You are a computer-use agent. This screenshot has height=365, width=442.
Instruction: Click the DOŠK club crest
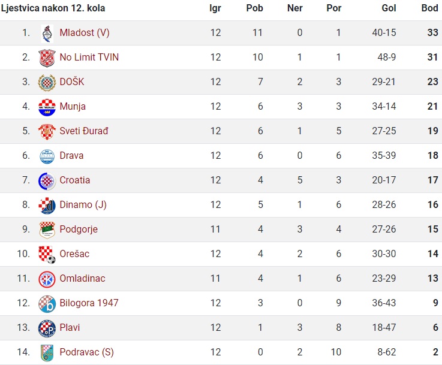[x=47, y=83]
